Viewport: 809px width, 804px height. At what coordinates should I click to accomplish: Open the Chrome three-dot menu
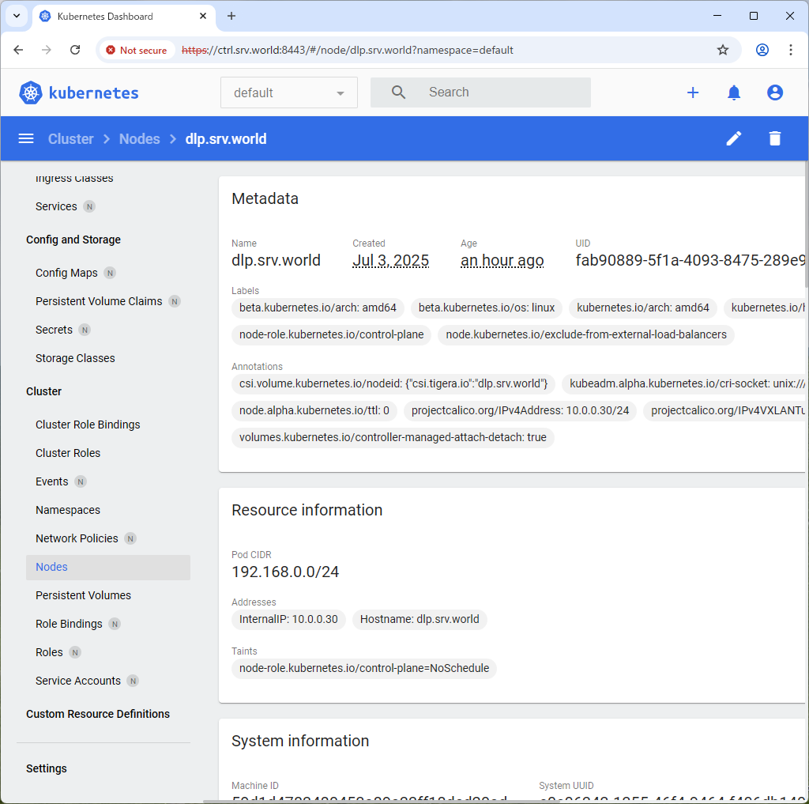(x=790, y=50)
